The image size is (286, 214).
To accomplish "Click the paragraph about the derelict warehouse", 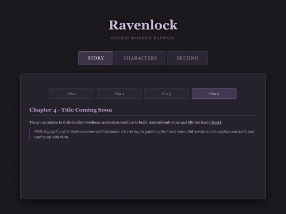I will click(126, 122).
